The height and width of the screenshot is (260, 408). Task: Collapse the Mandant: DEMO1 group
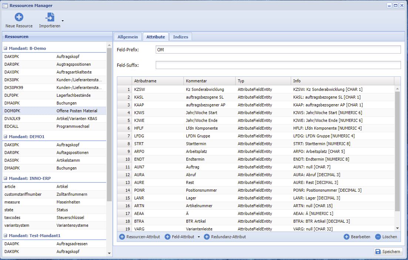(6, 137)
